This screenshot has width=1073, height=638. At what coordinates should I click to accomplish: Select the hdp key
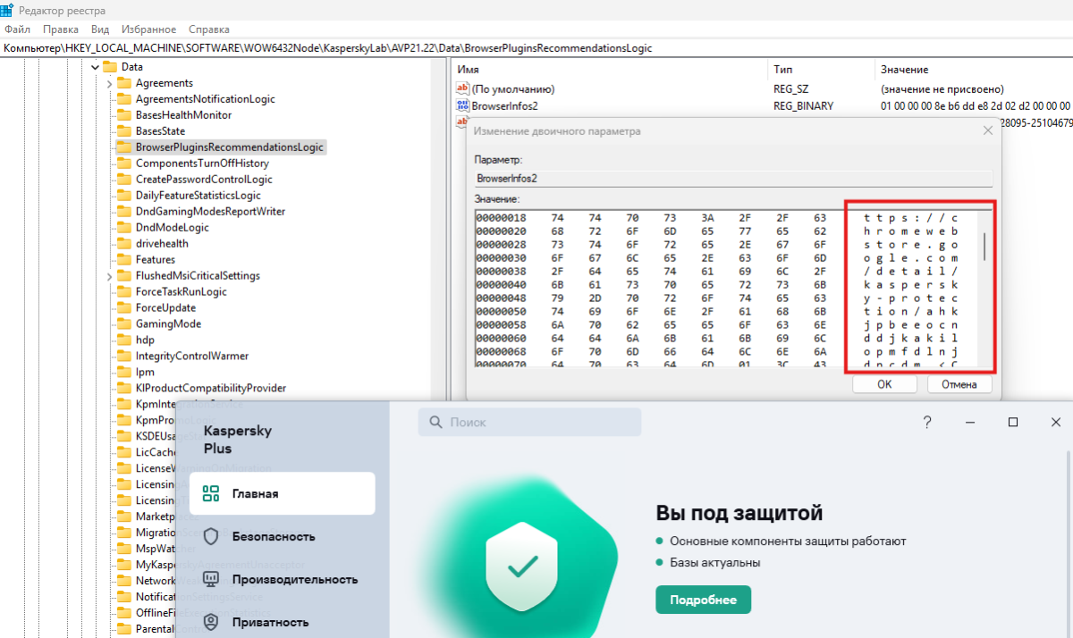tap(145, 340)
